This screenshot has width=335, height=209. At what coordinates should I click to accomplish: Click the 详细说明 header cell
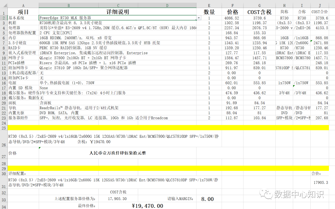[x=118, y=12]
